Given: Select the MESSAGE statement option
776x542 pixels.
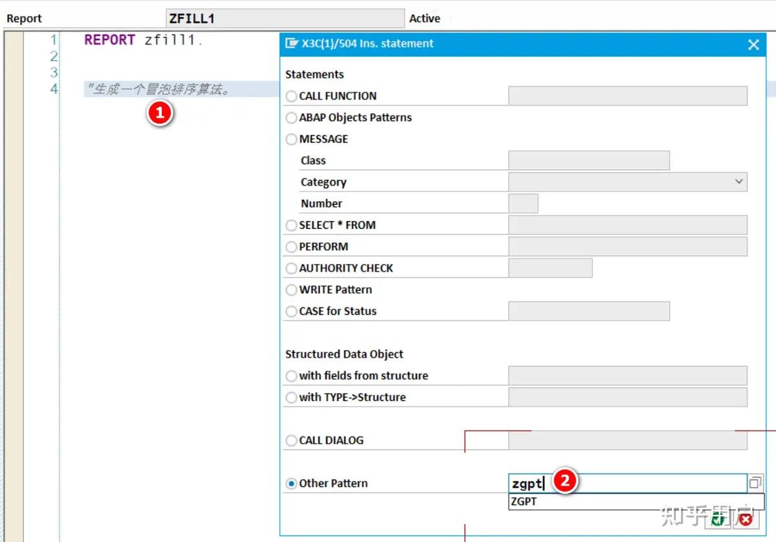Looking at the screenshot, I should (x=291, y=139).
